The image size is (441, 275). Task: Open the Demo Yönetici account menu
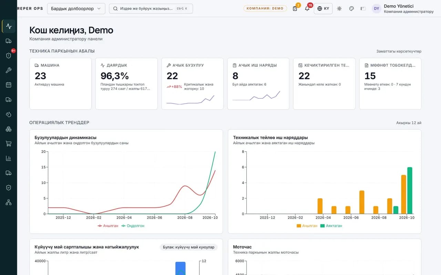pyautogui.click(x=403, y=9)
